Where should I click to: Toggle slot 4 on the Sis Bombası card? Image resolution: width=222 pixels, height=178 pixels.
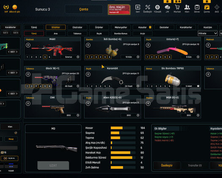(161, 86)
